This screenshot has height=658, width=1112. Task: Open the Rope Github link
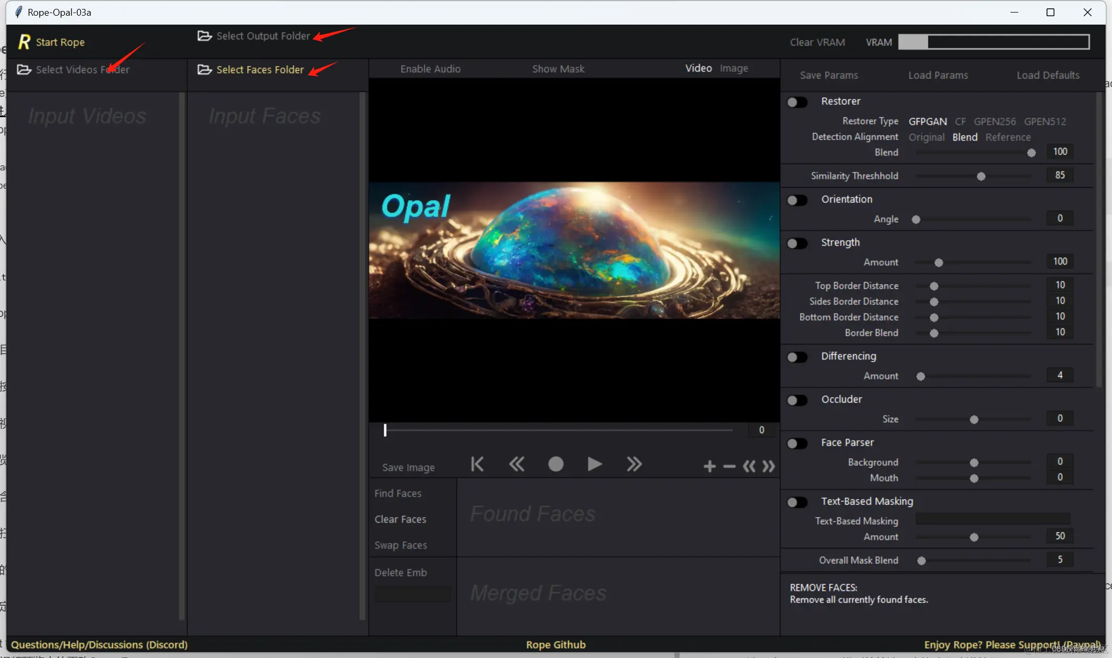555,644
